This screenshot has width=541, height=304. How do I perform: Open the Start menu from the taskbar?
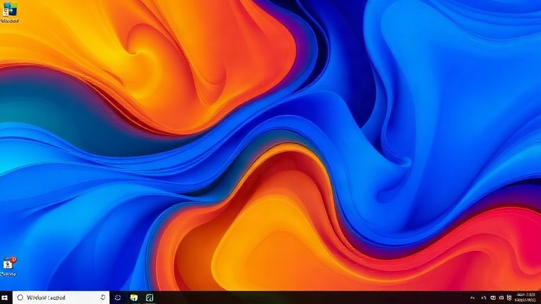(x=5, y=298)
